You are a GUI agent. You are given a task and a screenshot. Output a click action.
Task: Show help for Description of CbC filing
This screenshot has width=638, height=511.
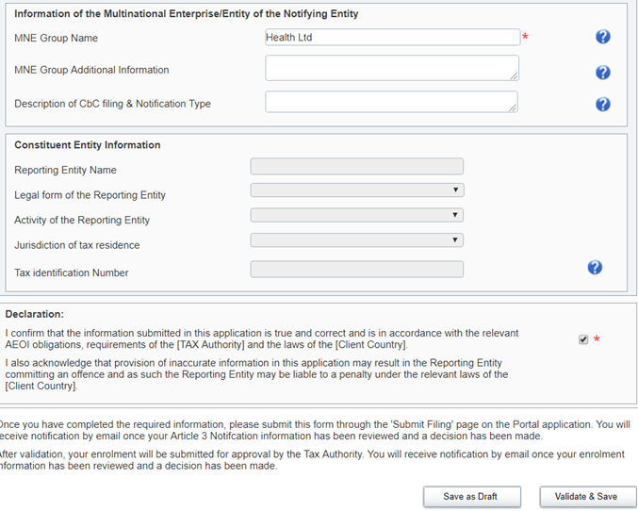pyautogui.click(x=603, y=105)
